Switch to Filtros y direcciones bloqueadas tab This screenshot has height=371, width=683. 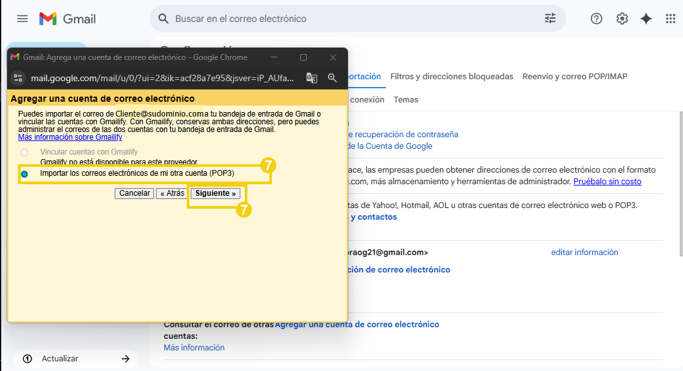click(x=452, y=76)
